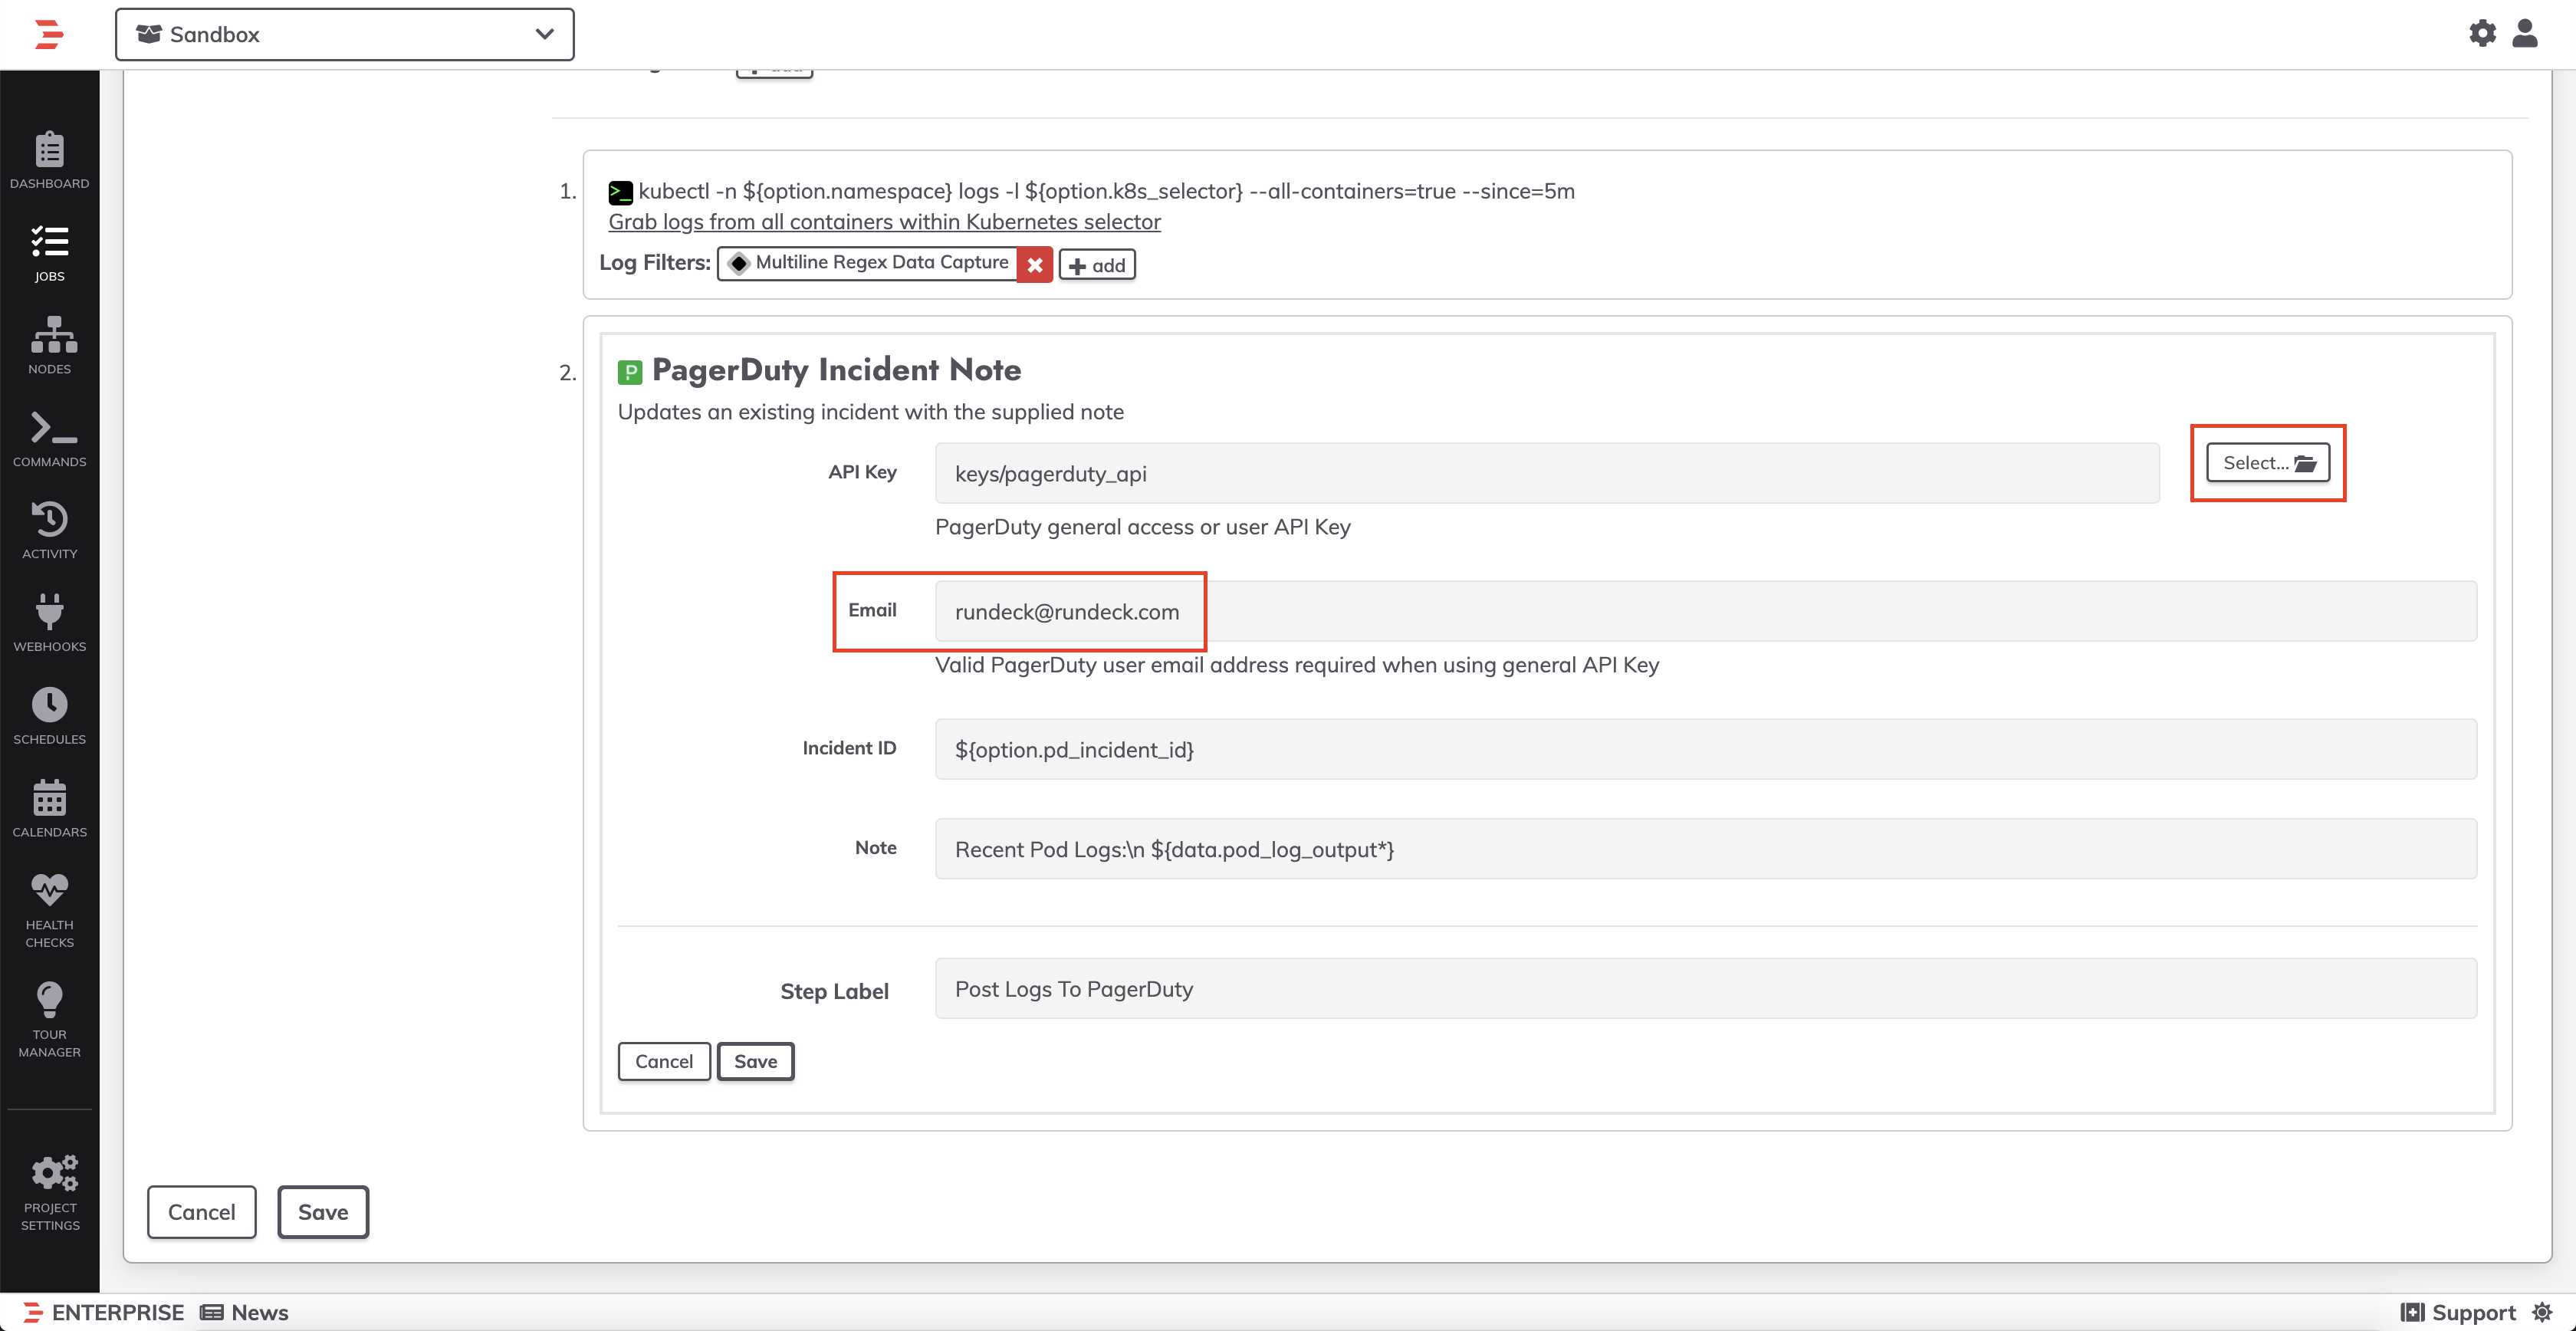This screenshot has width=2576, height=1331.
Task: Open Tour Manager in sidebar
Action: click(x=49, y=1020)
